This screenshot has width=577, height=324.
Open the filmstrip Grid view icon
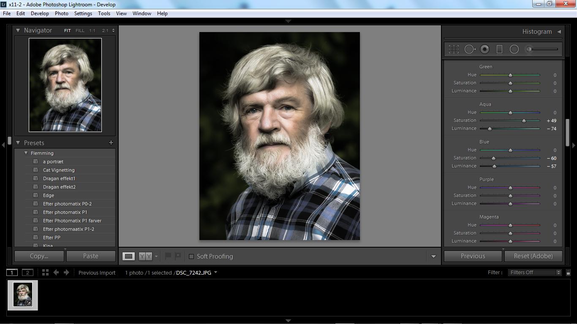[x=45, y=273]
